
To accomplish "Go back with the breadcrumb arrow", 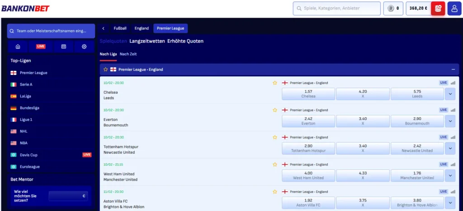I will click(104, 28).
